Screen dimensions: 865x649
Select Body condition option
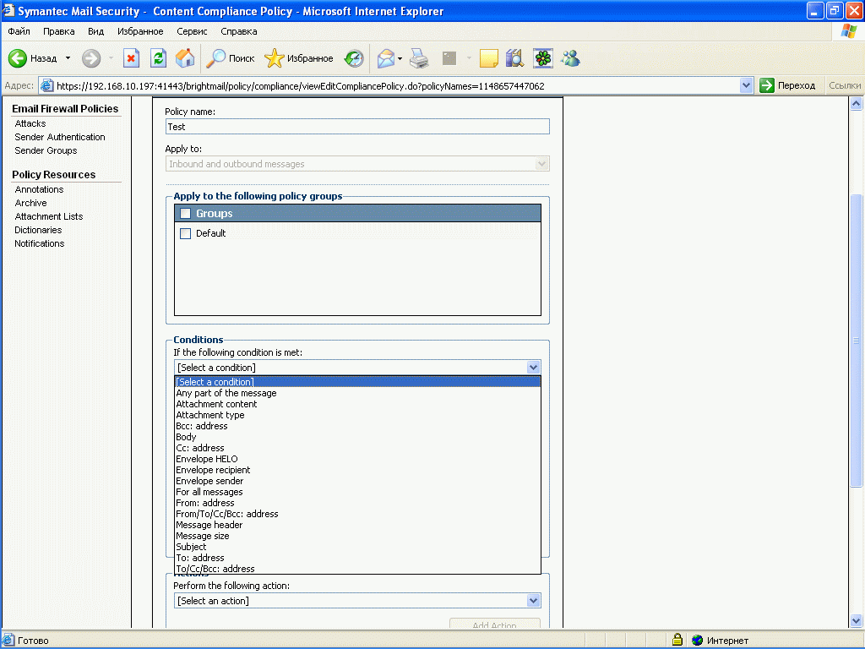(x=357, y=437)
